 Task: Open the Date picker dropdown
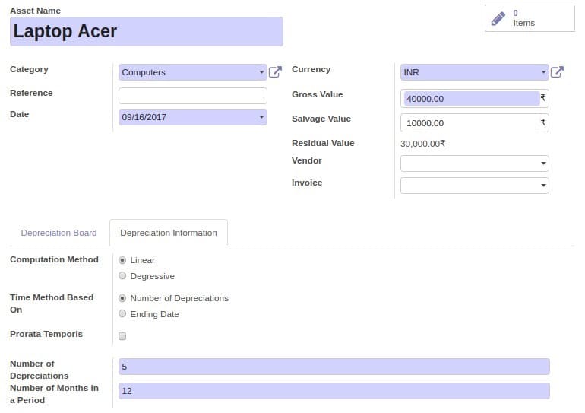(x=192, y=117)
